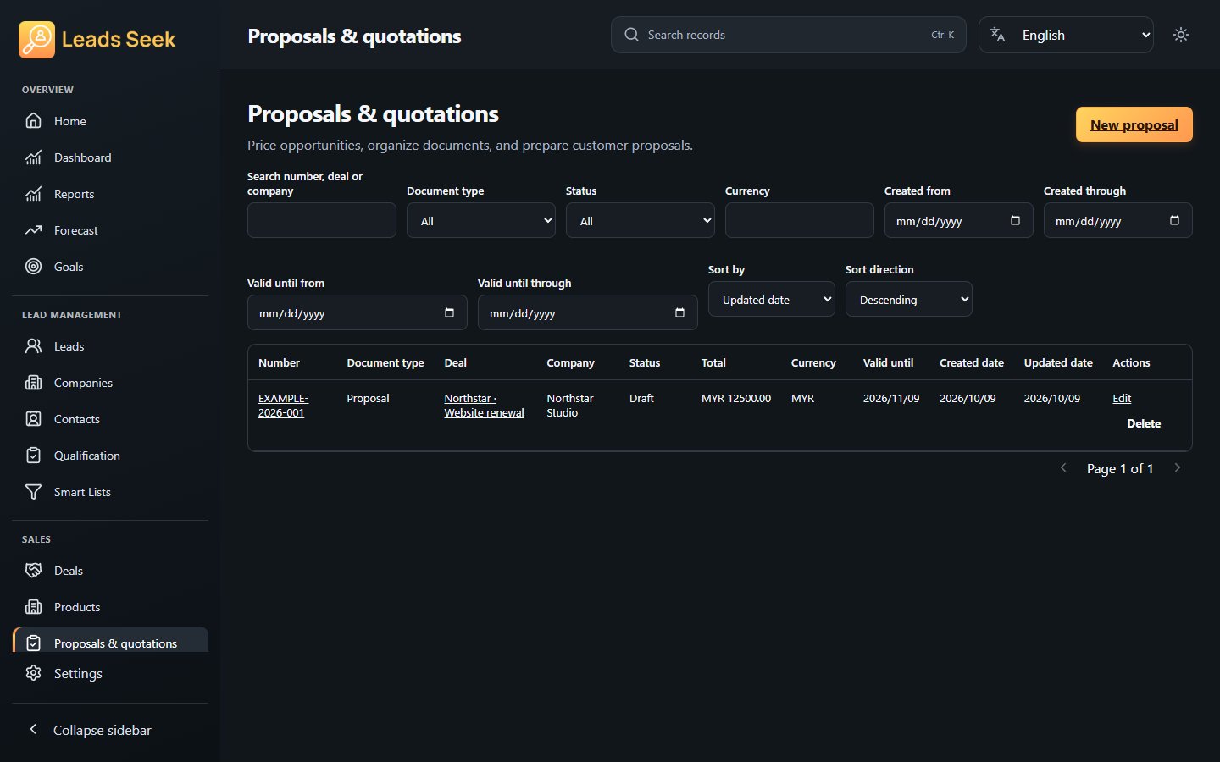Click the Leads people icon
This screenshot has height=762, width=1220.
[x=33, y=346]
